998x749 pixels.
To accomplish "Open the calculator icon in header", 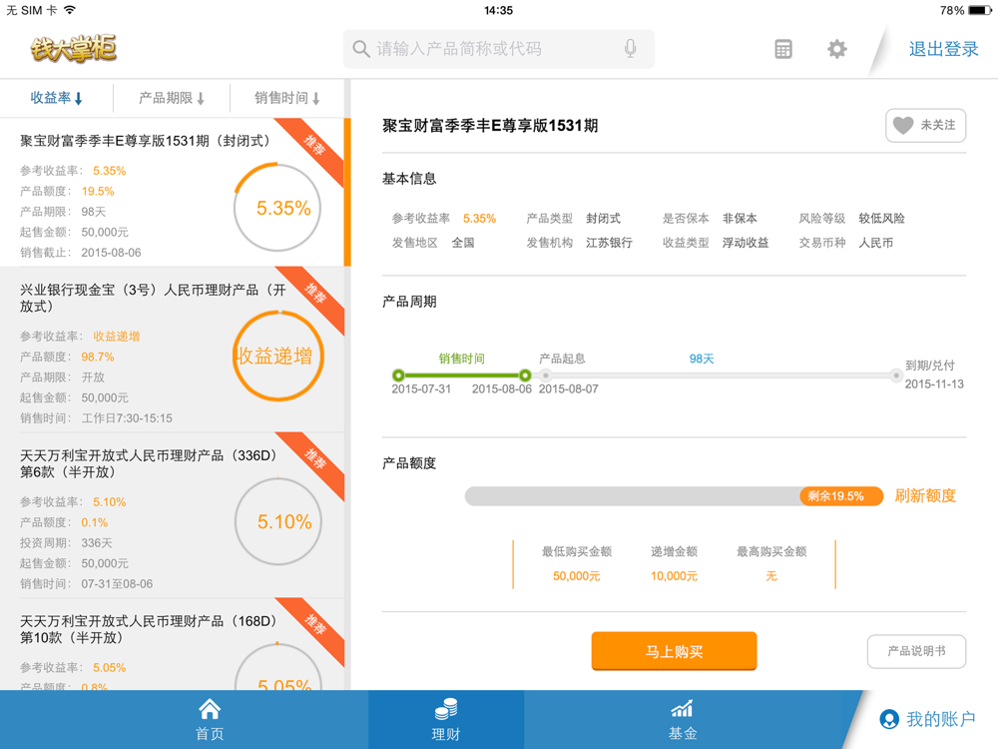I will pyautogui.click(x=783, y=49).
